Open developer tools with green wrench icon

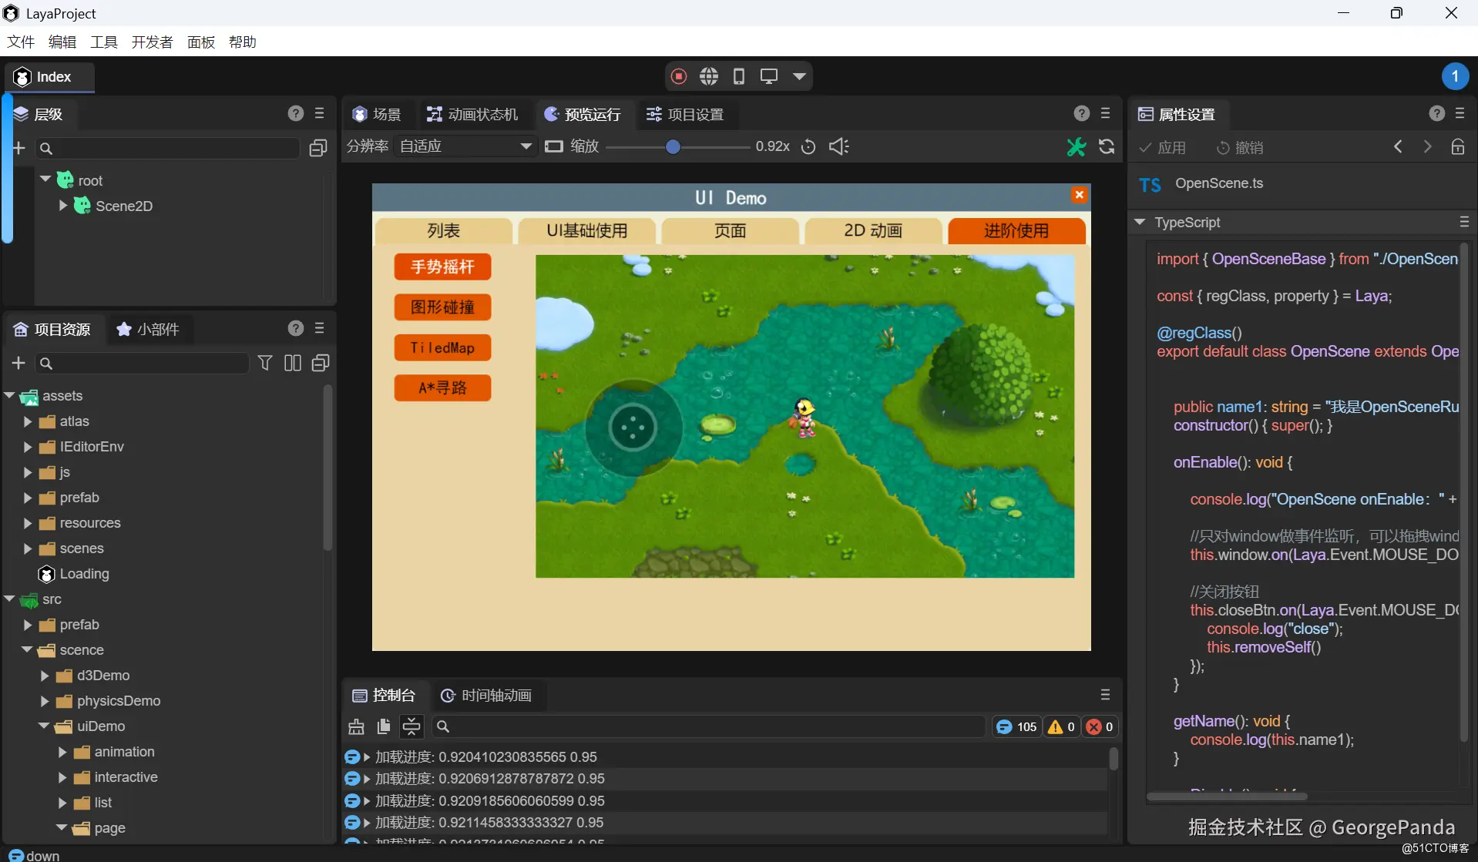(x=1077, y=146)
